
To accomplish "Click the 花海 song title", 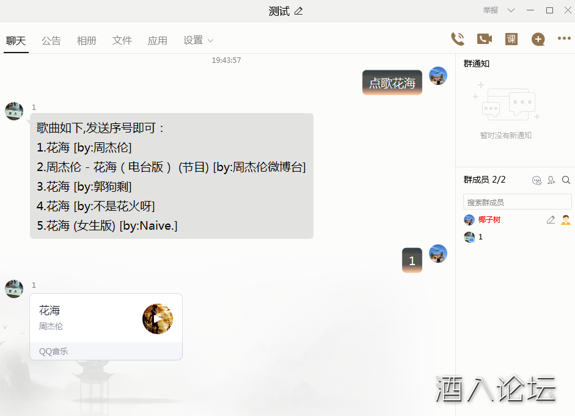I will point(49,310).
